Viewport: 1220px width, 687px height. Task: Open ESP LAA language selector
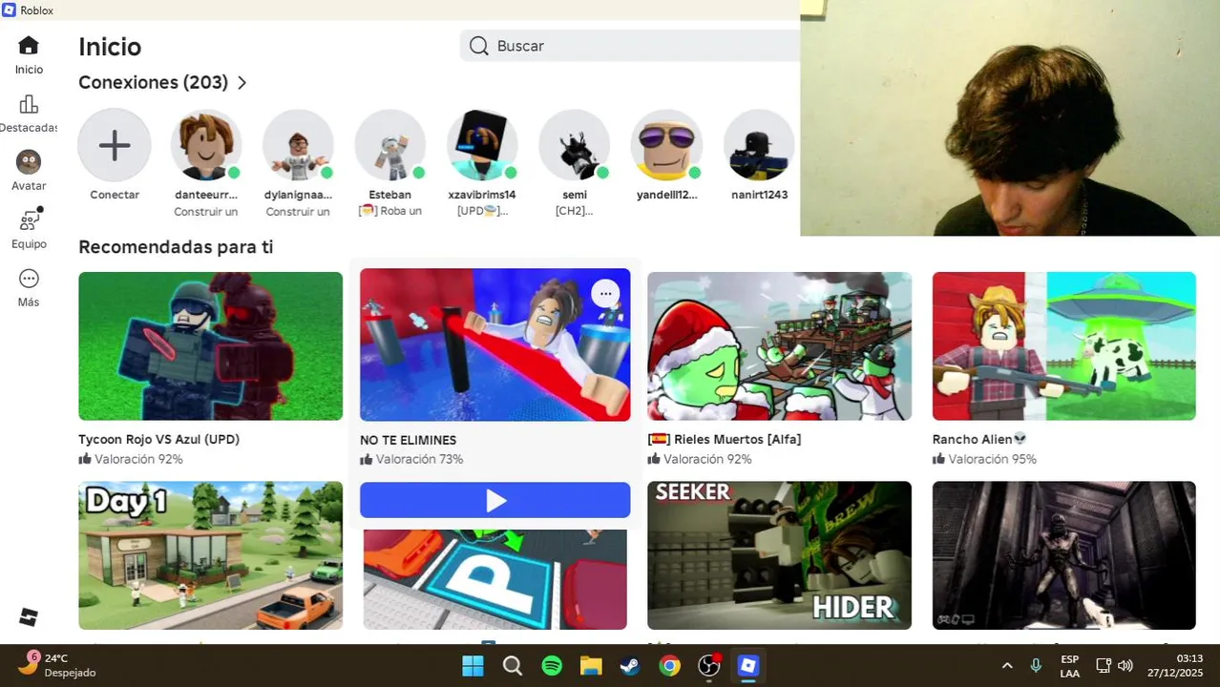(x=1070, y=666)
